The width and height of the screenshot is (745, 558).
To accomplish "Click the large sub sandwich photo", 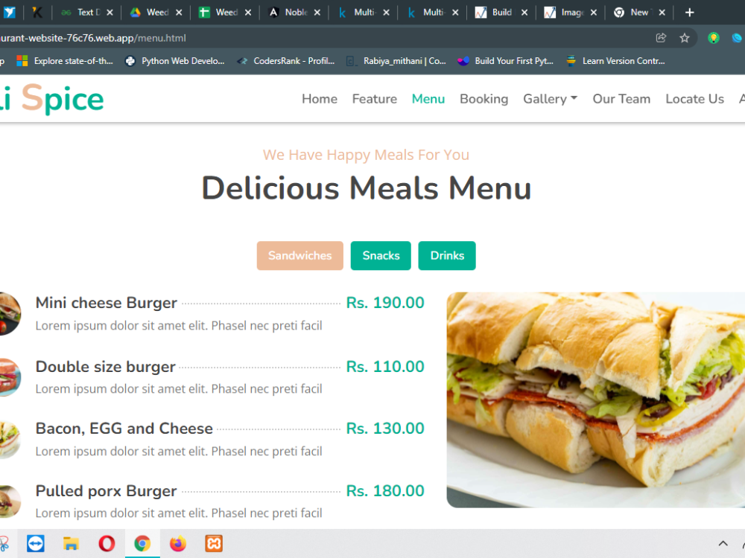I will (x=596, y=400).
